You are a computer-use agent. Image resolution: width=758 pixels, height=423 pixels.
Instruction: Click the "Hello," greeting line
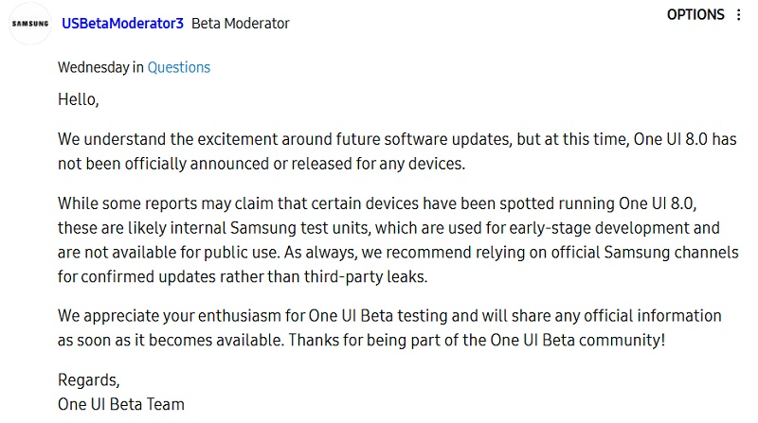point(79,98)
